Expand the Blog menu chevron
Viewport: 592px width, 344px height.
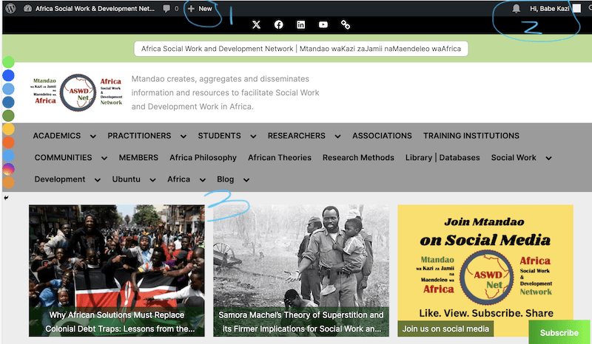point(246,180)
